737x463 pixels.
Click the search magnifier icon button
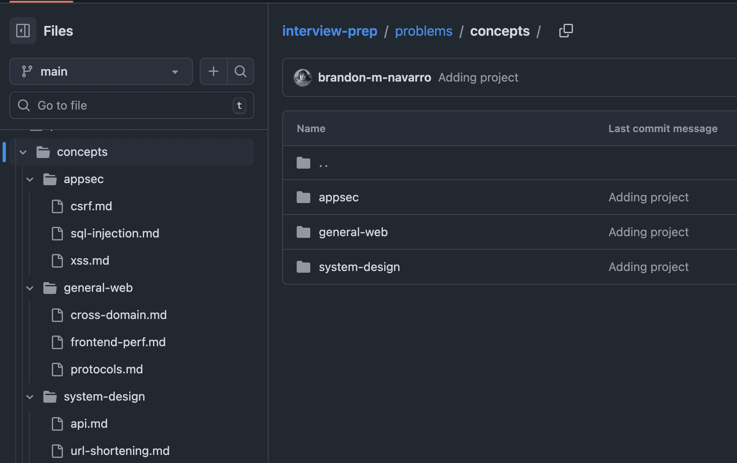coord(241,71)
